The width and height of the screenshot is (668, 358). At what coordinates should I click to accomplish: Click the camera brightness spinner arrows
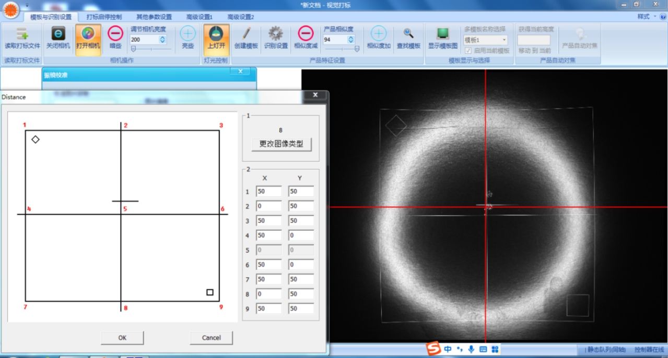coord(162,40)
